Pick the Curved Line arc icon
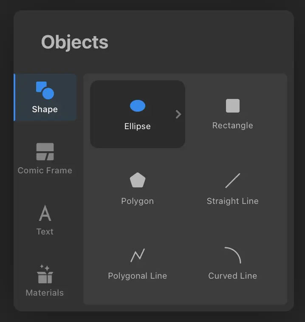This screenshot has height=322, width=305. [233, 255]
